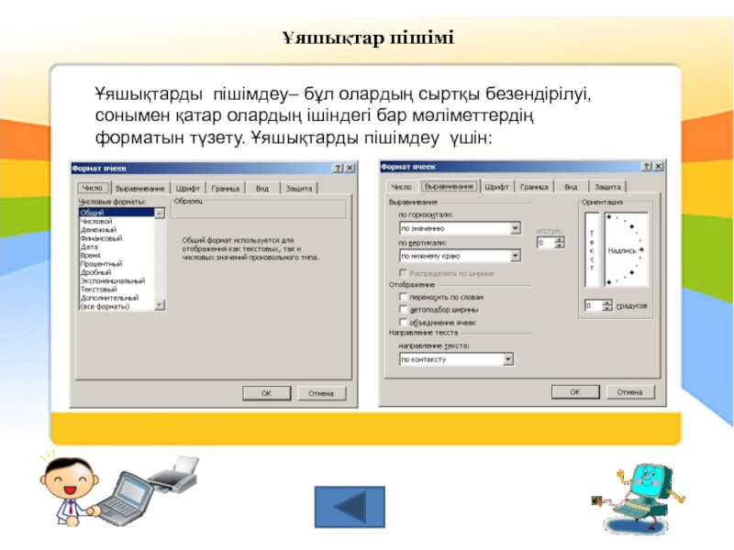
Task: Close the left Формат ячеек dialog
Action: (x=350, y=168)
